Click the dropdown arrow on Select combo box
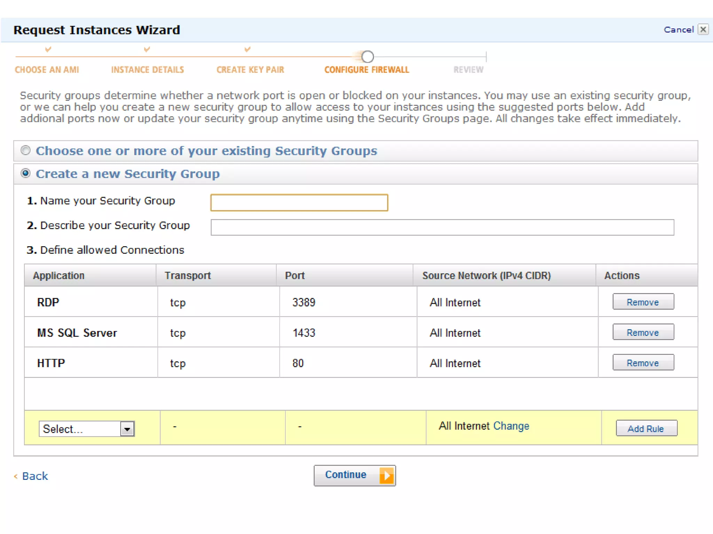This screenshot has width=713, height=534. tap(127, 429)
